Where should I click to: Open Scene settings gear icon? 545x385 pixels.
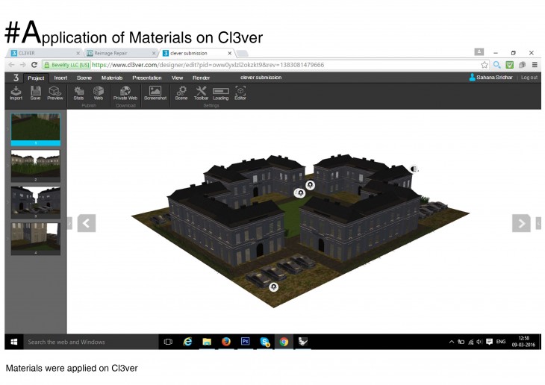(181, 92)
